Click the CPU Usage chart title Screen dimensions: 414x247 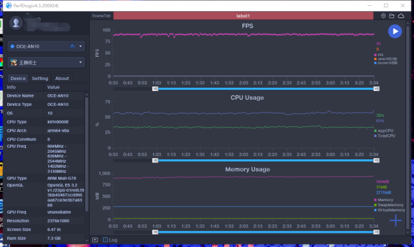(x=247, y=98)
